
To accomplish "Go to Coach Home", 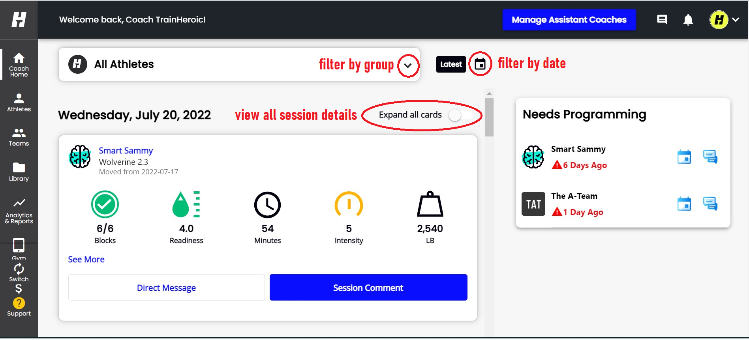I will pyautogui.click(x=19, y=65).
